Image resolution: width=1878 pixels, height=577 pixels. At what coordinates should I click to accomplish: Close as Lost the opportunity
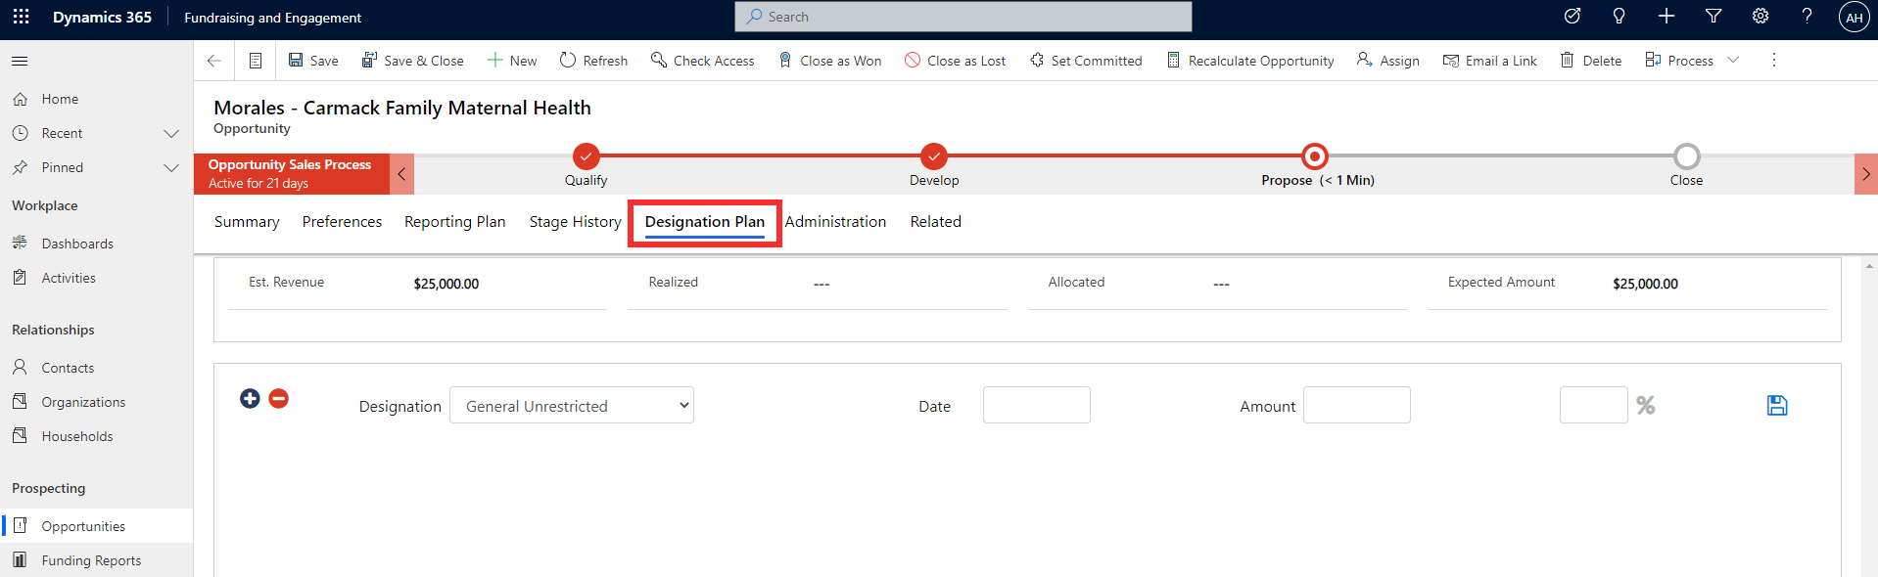955,61
